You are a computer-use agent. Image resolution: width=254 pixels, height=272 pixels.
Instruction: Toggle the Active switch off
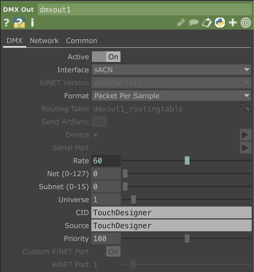point(106,57)
